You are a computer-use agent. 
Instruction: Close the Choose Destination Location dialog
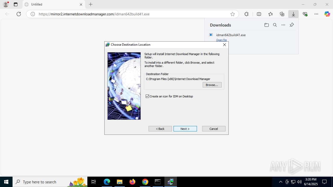tap(225, 45)
